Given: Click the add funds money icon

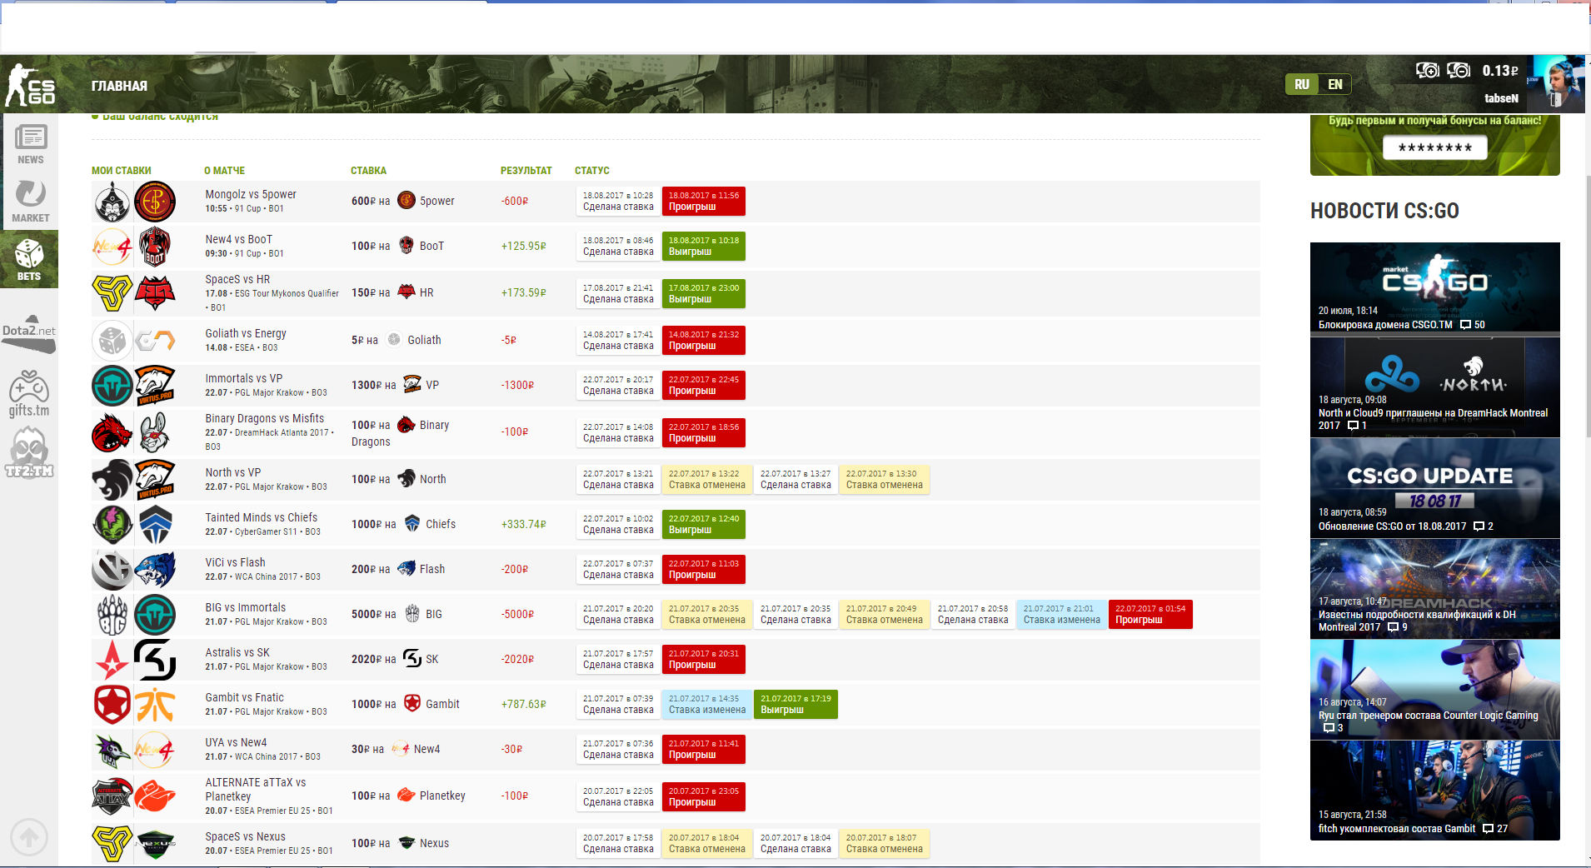Looking at the screenshot, I should [x=1428, y=71].
